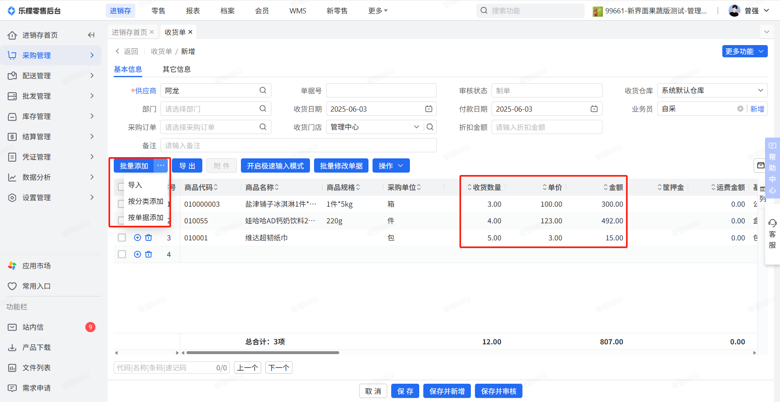Open the 更多功能 dropdown

(745, 51)
